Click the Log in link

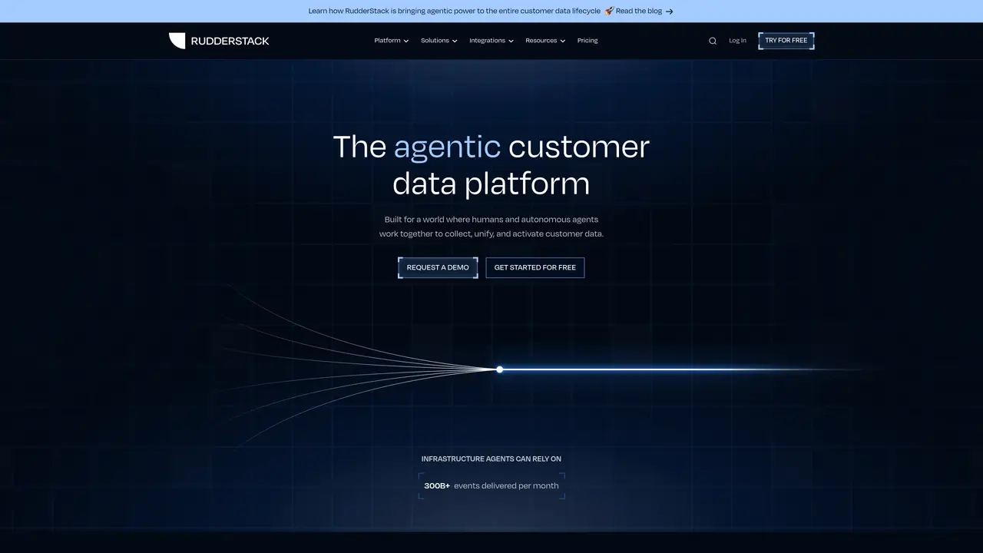tap(737, 41)
